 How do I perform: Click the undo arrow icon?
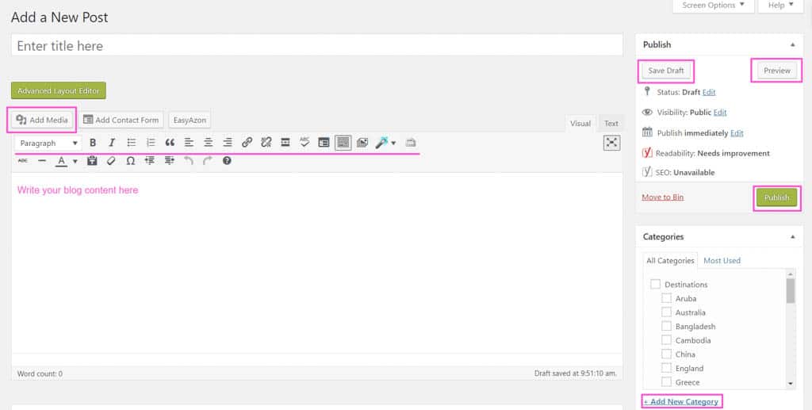(189, 161)
